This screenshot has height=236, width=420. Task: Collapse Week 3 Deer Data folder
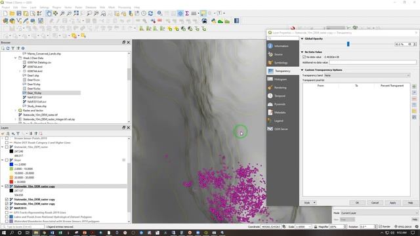pos(16,58)
